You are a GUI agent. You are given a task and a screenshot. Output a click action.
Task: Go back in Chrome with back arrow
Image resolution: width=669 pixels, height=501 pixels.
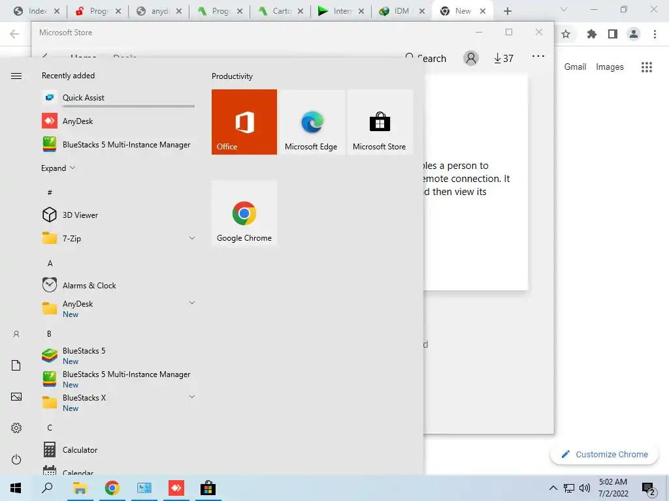[14, 34]
